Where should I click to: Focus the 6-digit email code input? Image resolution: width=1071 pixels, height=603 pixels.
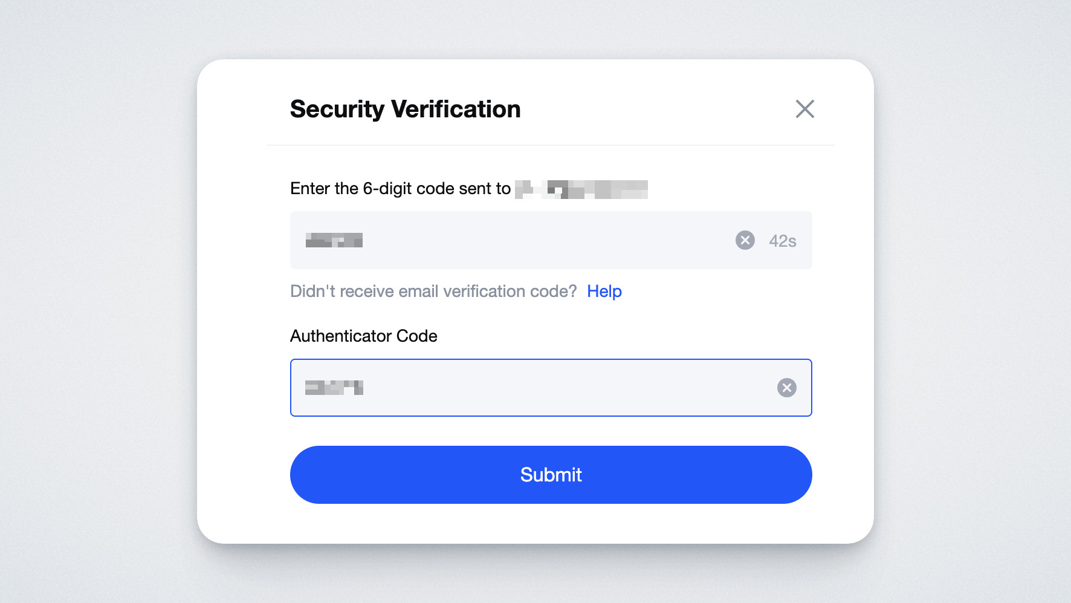(x=551, y=240)
